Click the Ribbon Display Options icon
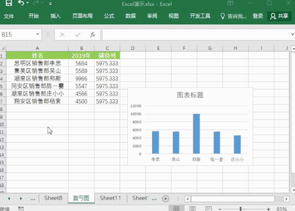This screenshot has height=211, width=295. tap(230, 3)
